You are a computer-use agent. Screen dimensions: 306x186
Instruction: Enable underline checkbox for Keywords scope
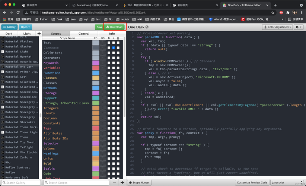pos(118,63)
